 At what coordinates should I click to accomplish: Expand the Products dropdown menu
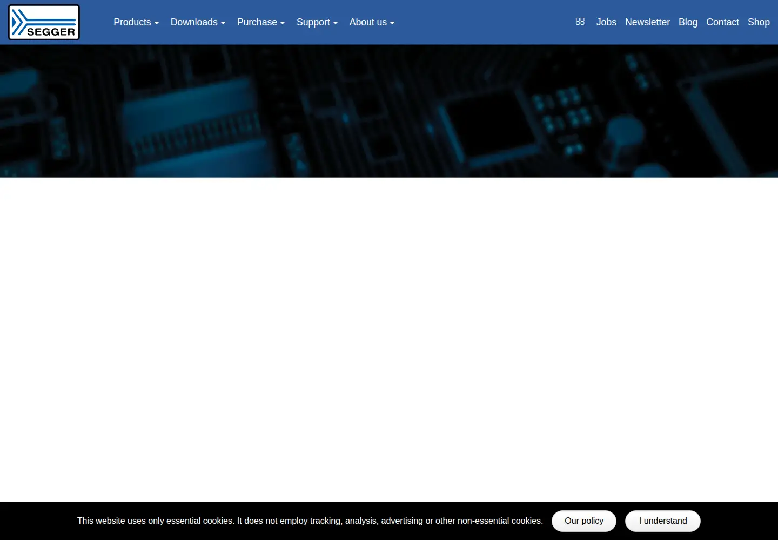pyautogui.click(x=136, y=22)
